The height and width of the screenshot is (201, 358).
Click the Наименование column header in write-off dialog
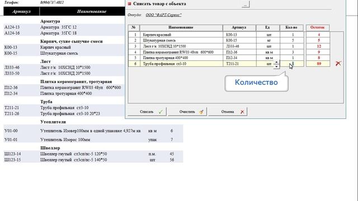click(181, 27)
